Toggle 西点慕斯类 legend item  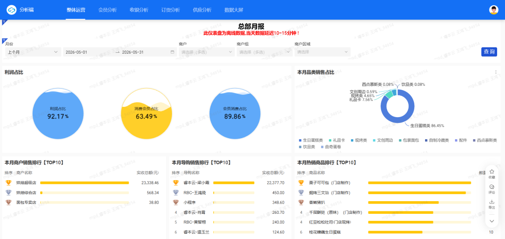[485, 140]
